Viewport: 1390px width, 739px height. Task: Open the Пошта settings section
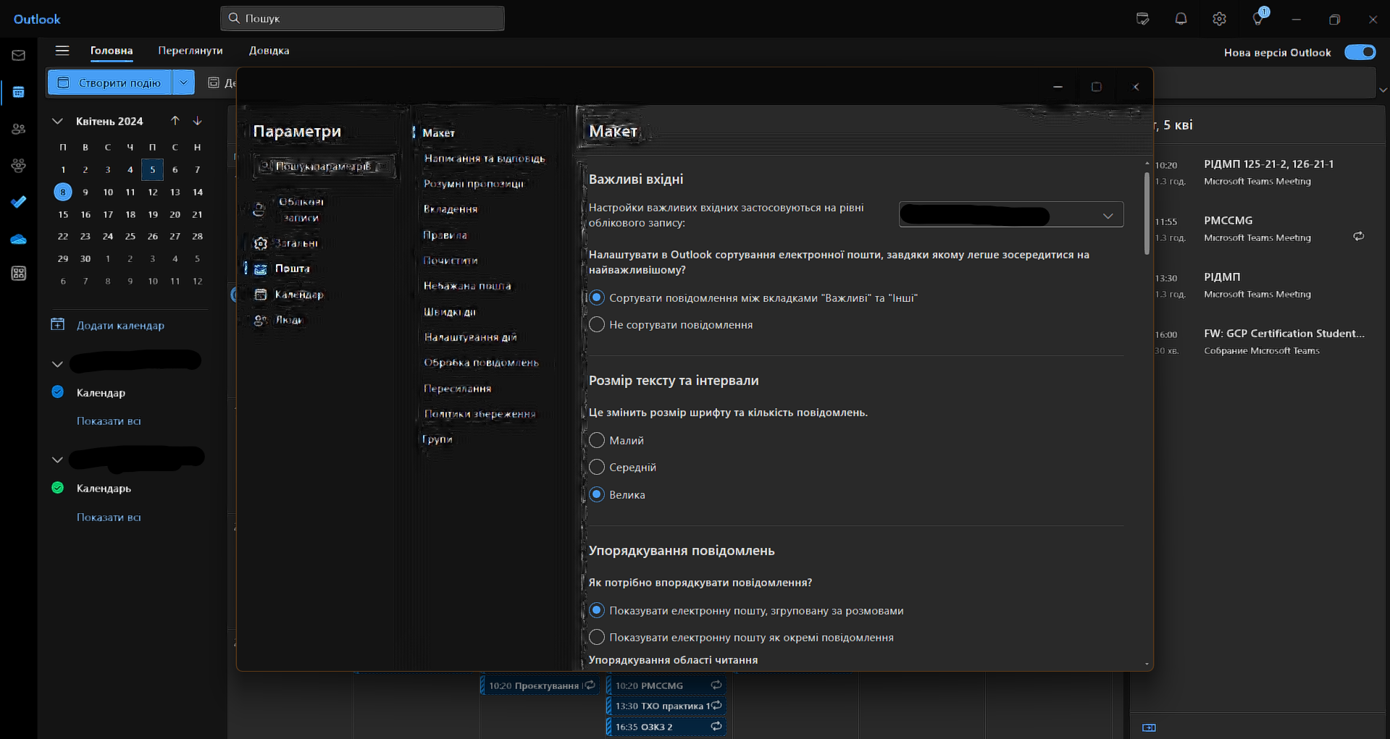(x=293, y=269)
